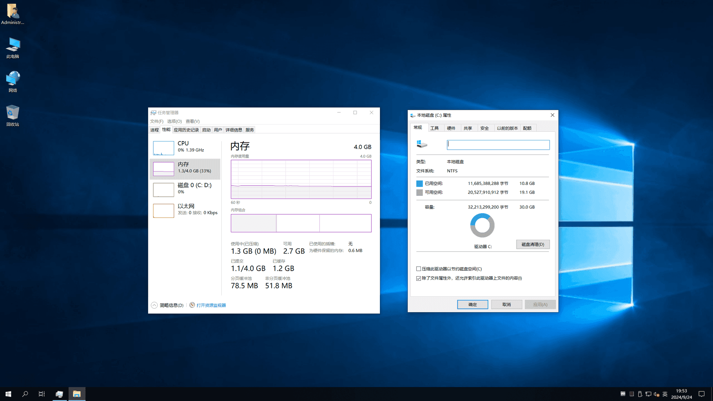Click the volume speaker tray icon

coord(656,394)
